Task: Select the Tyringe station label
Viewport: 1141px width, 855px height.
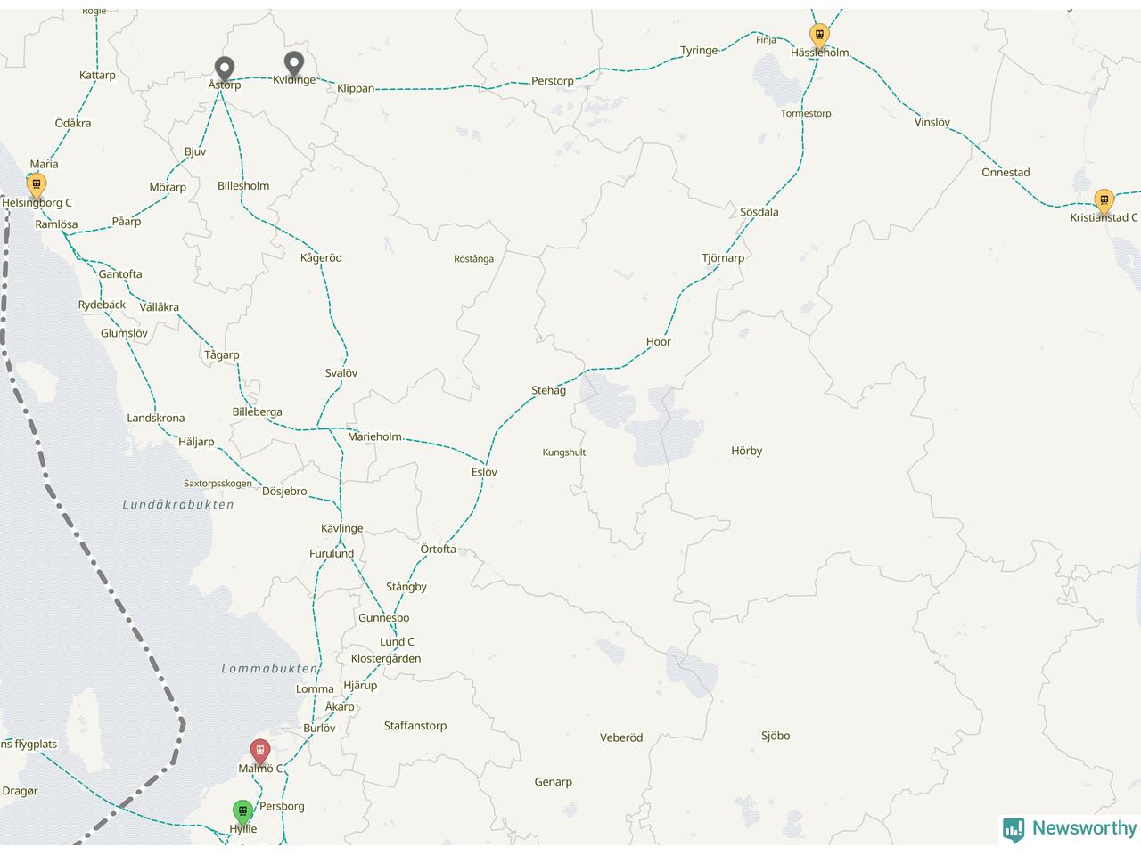Action: coord(699,51)
